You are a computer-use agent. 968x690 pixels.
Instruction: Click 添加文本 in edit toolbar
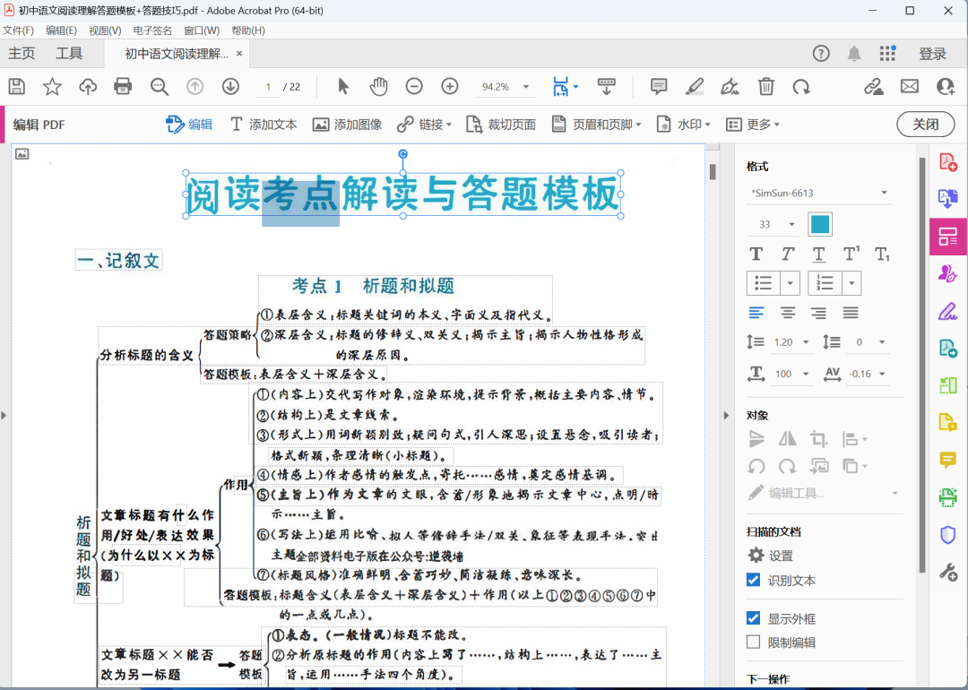(264, 124)
